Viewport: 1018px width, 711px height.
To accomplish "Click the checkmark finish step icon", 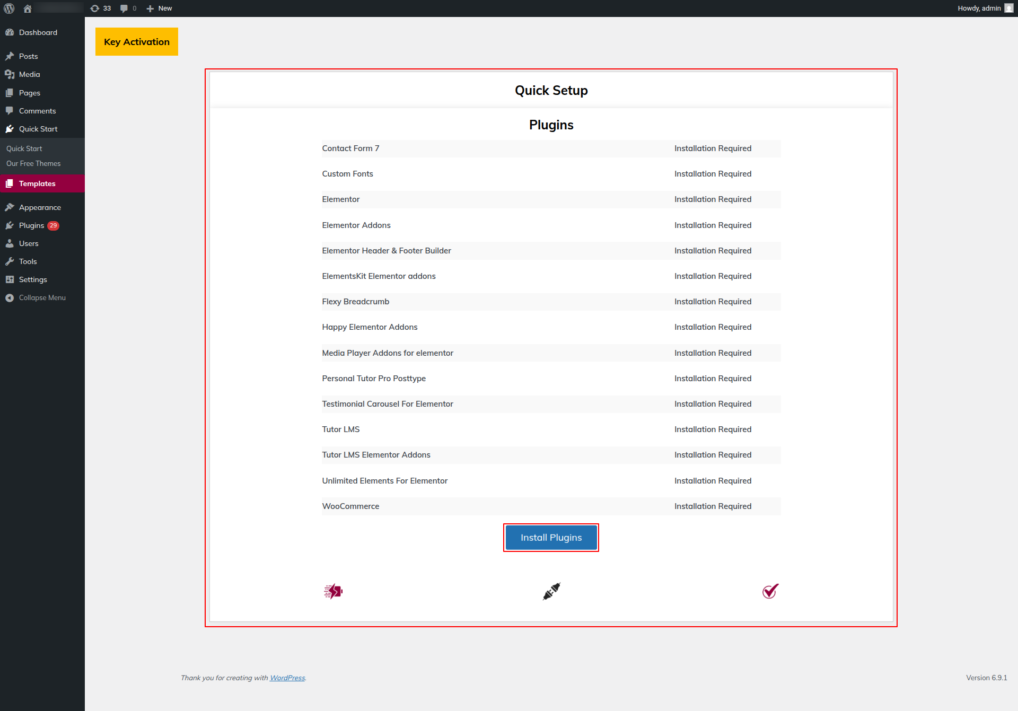I will (770, 591).
